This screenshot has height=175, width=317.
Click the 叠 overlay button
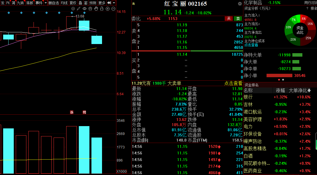80,3
